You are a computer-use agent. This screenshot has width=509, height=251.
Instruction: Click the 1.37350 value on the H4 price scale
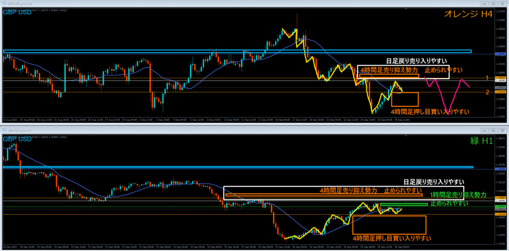[500, 11]
